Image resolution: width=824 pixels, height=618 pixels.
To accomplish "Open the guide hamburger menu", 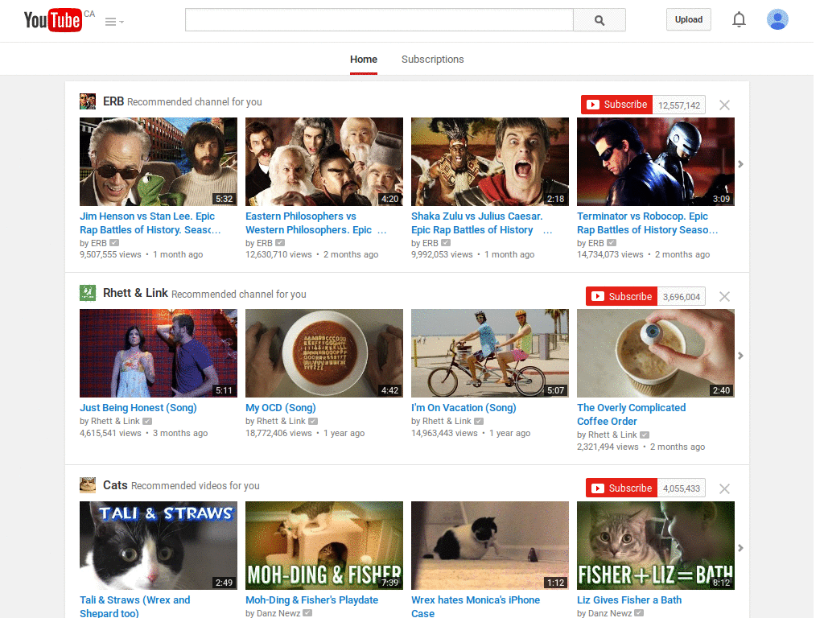I will tap(114, 22).
